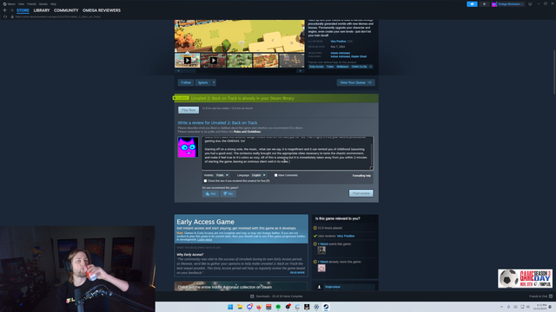556x312 pixels.
Task: Open File Explorer from the taskbar
Action: click(240, 307)
